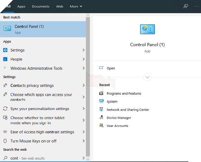Open the More dropdown in search filters
201x162 pixels.
pyautogui.click(x=76, y=6)
